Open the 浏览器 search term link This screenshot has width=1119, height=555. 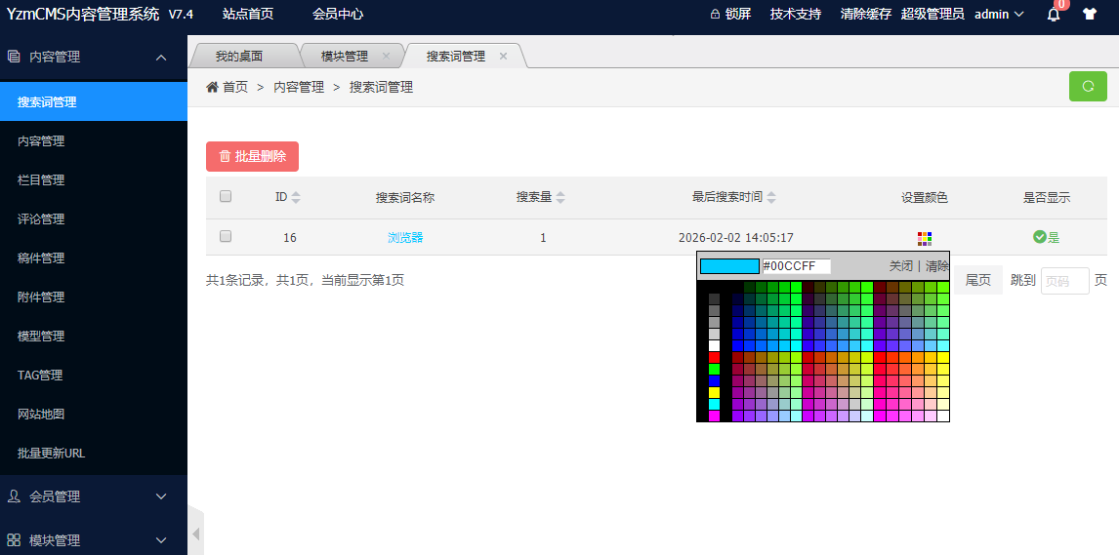[x=405, y=238]
